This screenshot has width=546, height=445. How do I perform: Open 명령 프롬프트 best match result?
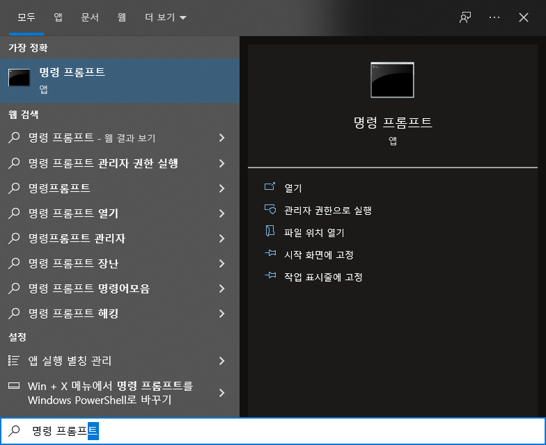(x=120, y=81)
